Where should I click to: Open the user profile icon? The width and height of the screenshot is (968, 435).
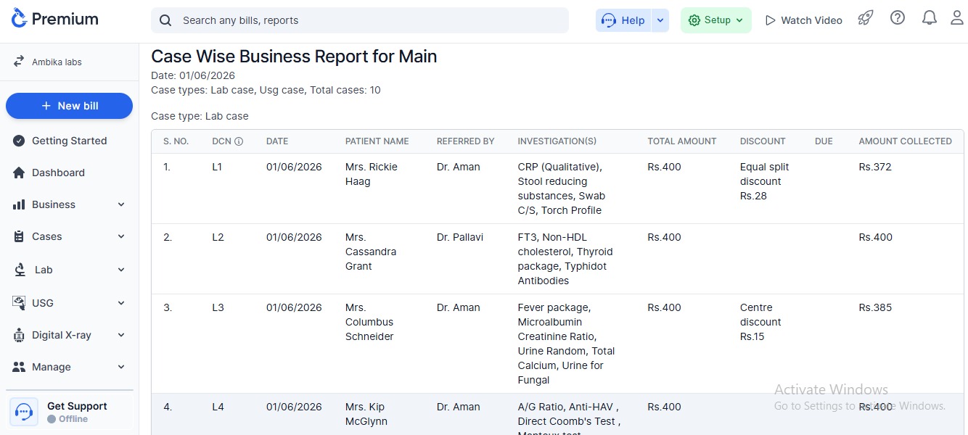pos(957,19)
